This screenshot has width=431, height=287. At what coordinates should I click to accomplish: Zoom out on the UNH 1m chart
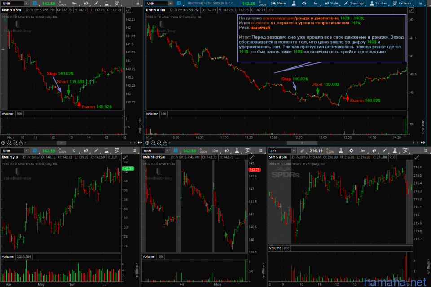(159, 143)
